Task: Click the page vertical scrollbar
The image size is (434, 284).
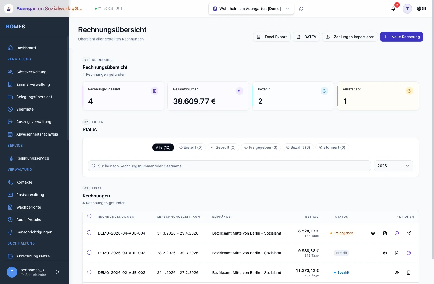Action: click(x=432, y=130)
